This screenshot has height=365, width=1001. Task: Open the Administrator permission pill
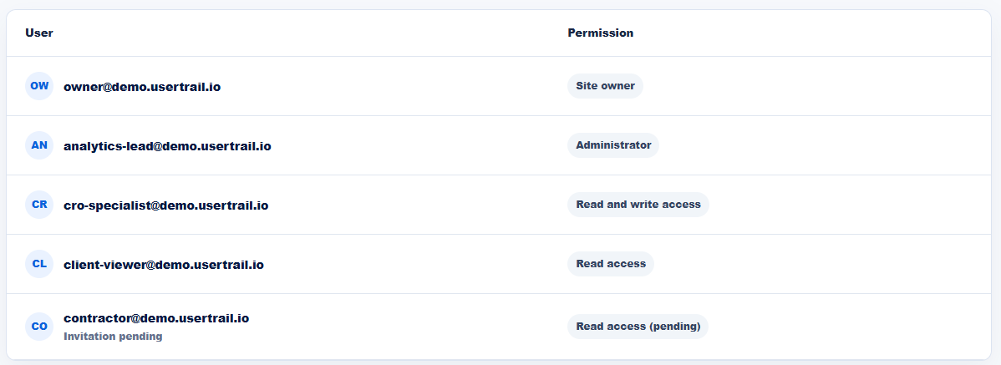click(x=613, y=145)
